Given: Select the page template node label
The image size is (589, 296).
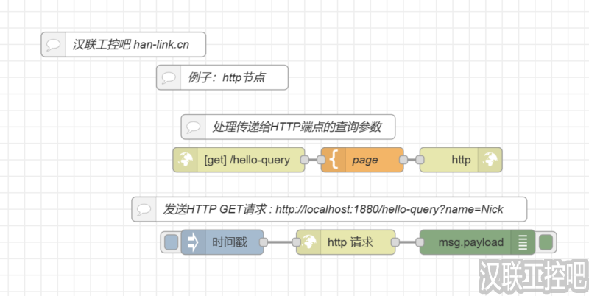Looking at the screenshot, I should coord(365,160).
